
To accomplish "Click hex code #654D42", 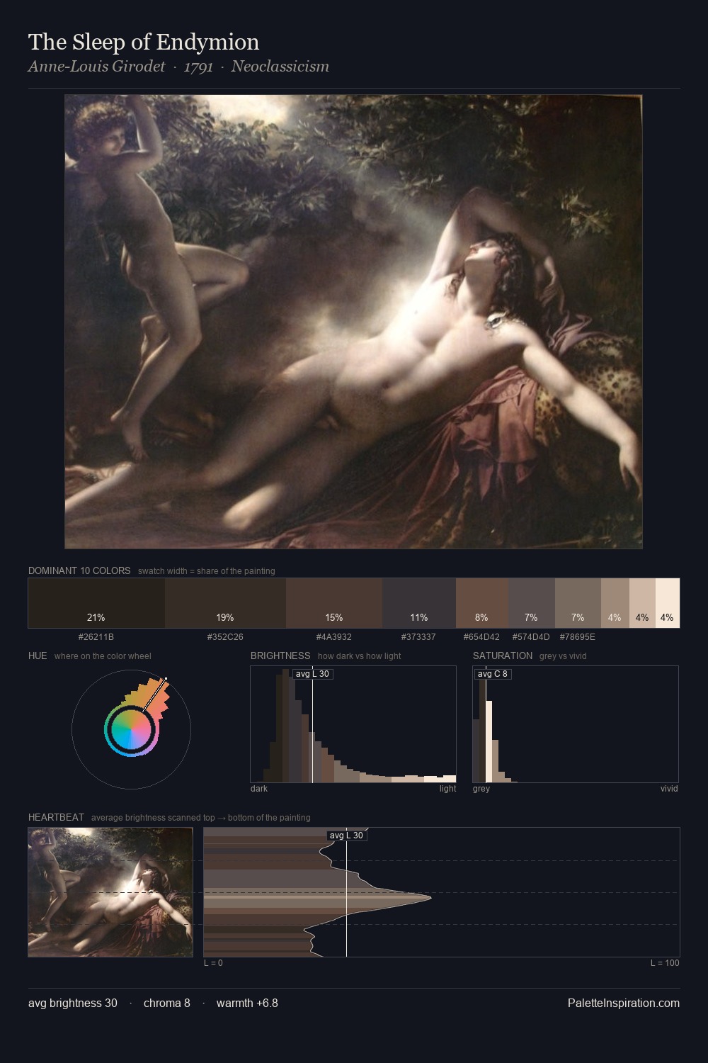I will (481, 637).
